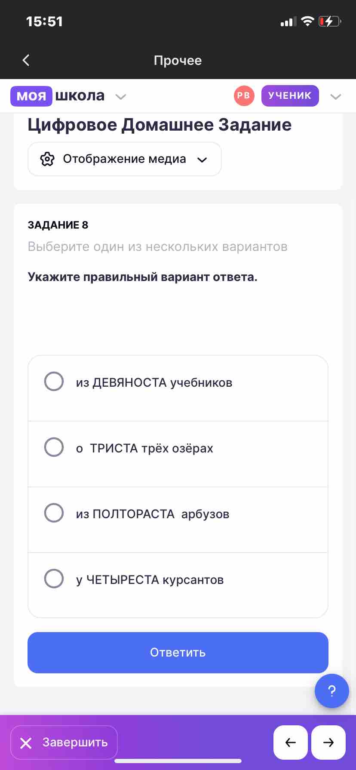
Task: Expand the chevron next to школа logo
Action: click(x=121, y=97)
